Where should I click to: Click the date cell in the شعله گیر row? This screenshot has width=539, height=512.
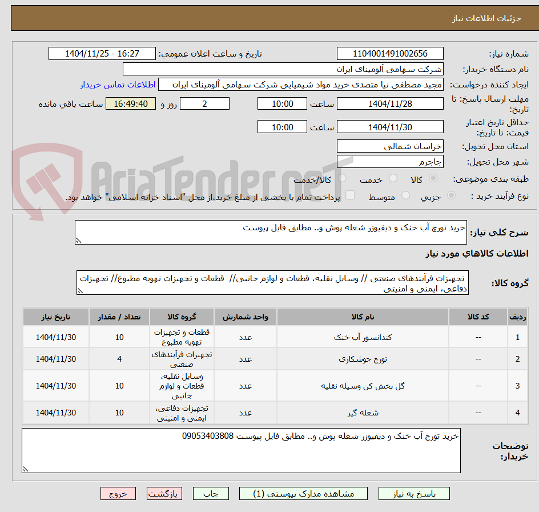click(x=56, y=413)
